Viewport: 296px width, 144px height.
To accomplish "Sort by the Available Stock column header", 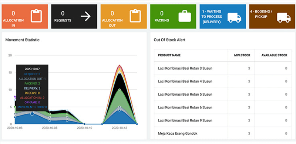I will 274,55.
